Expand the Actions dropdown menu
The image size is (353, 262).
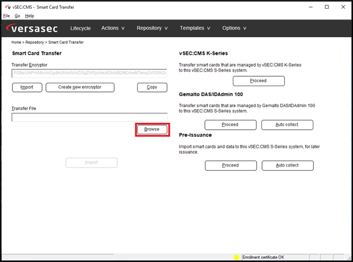click(x=113, y=28)
